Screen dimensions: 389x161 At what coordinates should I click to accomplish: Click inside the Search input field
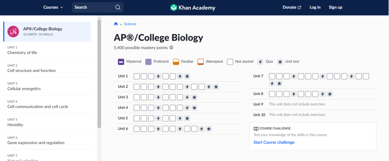click(94, 8)
